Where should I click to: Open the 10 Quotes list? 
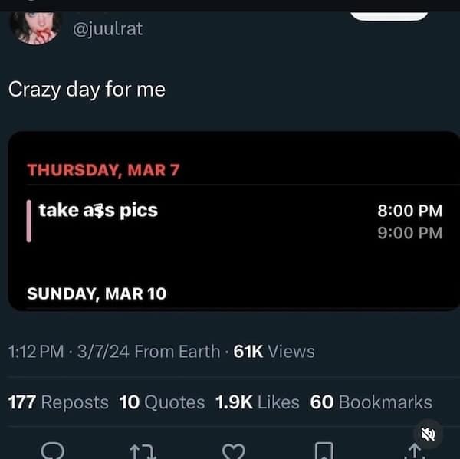(163, 402)
